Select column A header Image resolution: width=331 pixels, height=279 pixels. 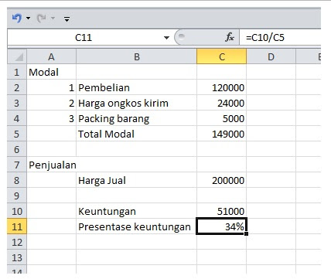pyautogui.click(x=51, y=56)
